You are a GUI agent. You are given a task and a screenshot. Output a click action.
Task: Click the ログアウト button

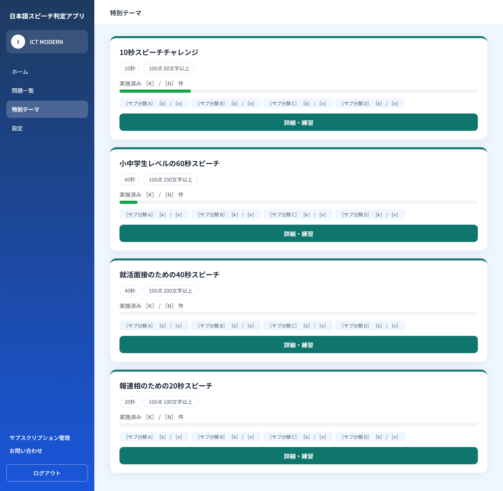tap(47, 473)
